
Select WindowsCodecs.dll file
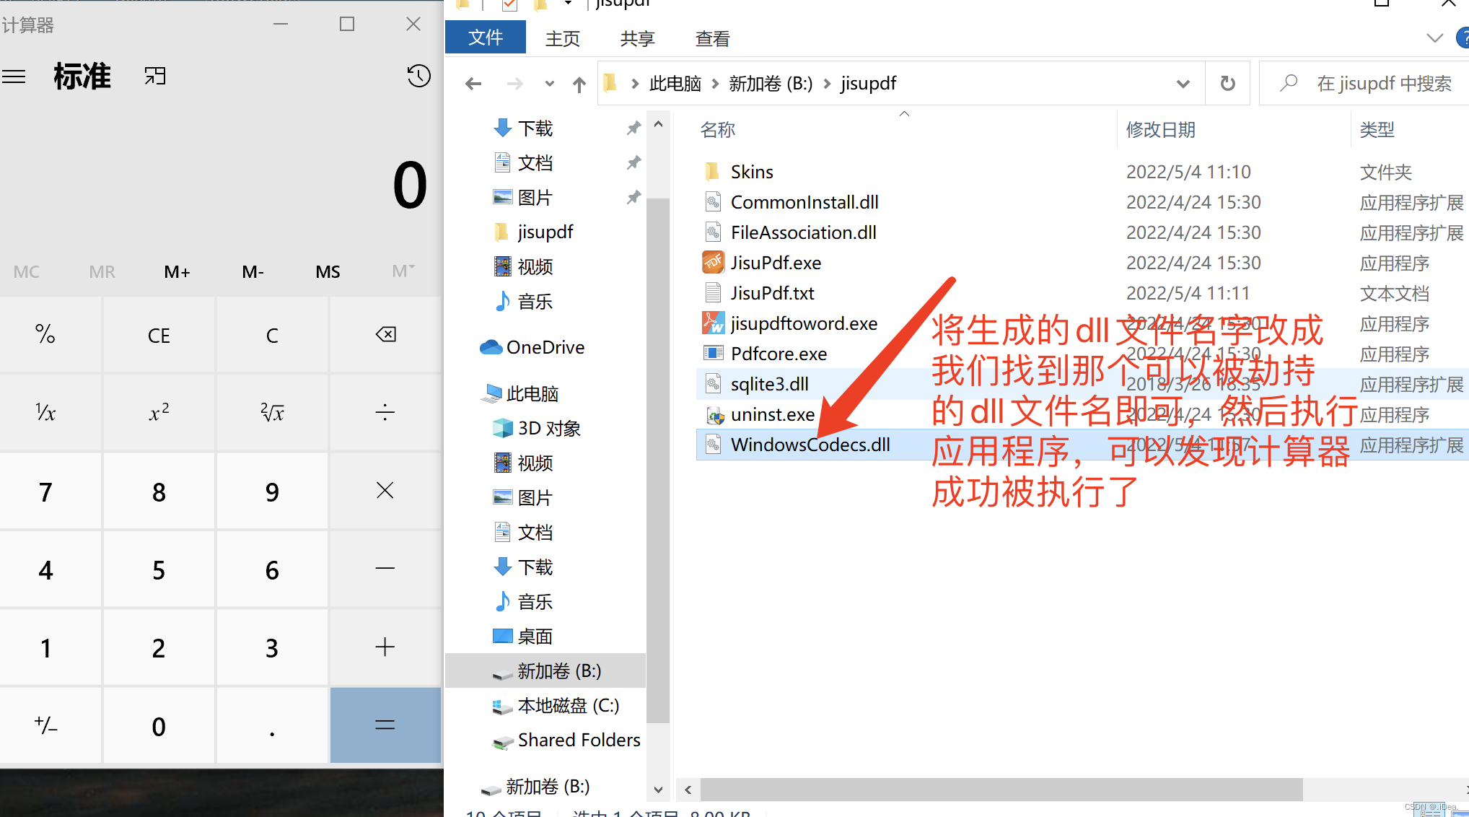810,445
